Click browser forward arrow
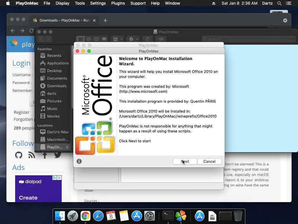This screenshot has width=298, height=224. point(22,31)
